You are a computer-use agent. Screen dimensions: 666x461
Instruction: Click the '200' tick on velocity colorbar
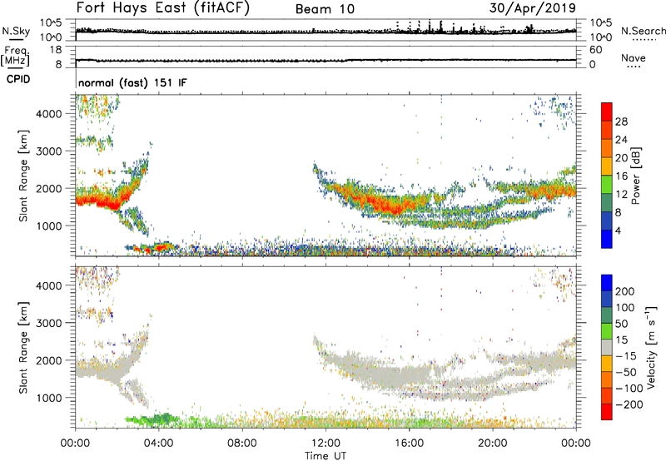tap(625, 291)
